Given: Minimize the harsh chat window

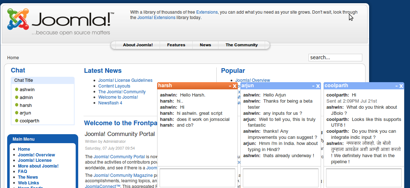Looking at the screenshot, I should point(230,86).
